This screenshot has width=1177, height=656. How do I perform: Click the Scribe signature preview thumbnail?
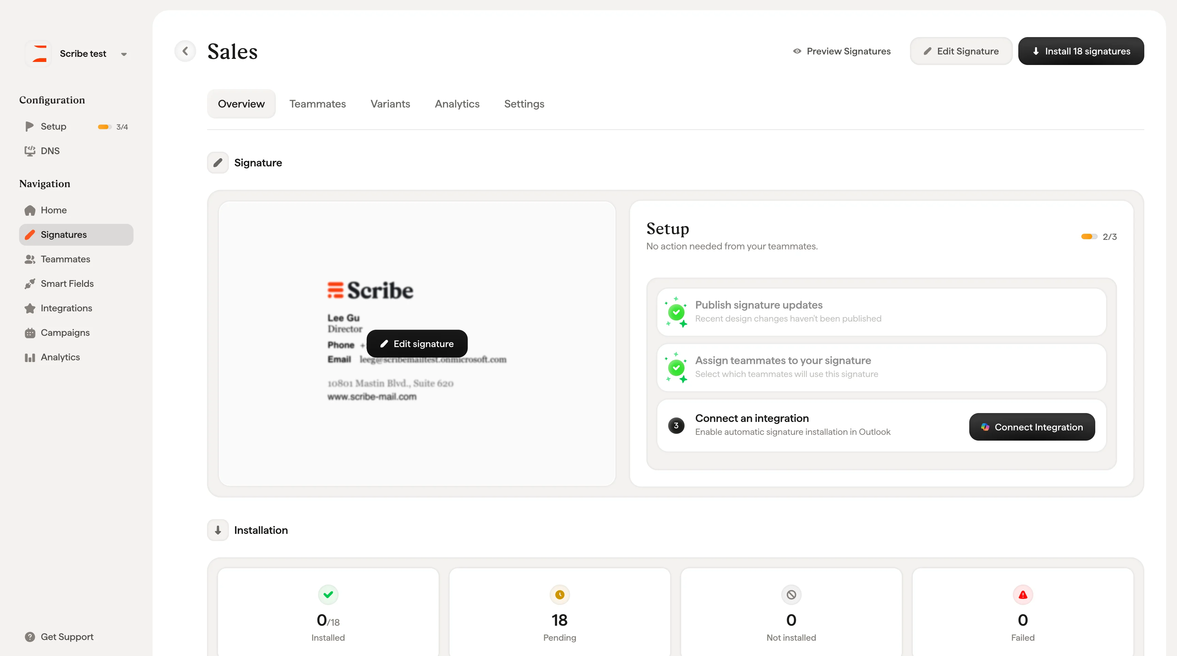click(417, 344)
